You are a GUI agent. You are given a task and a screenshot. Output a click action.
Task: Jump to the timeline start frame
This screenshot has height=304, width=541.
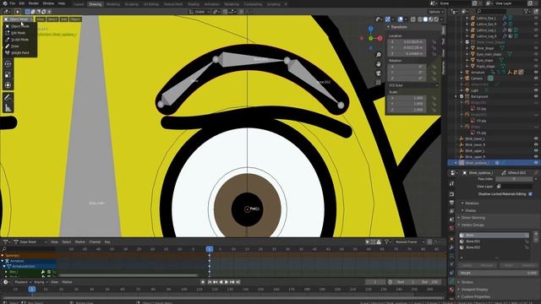pos(210,282)
